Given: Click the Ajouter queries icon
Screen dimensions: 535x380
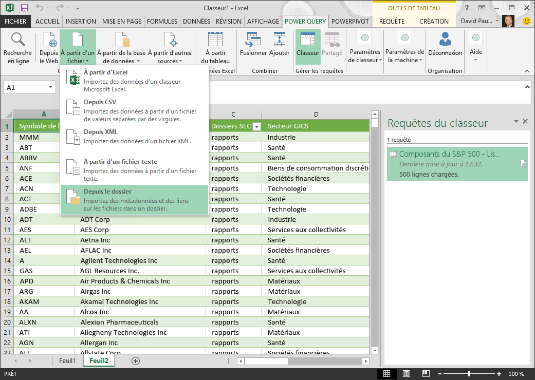Looking at the screenshot, I should (280, 40).
